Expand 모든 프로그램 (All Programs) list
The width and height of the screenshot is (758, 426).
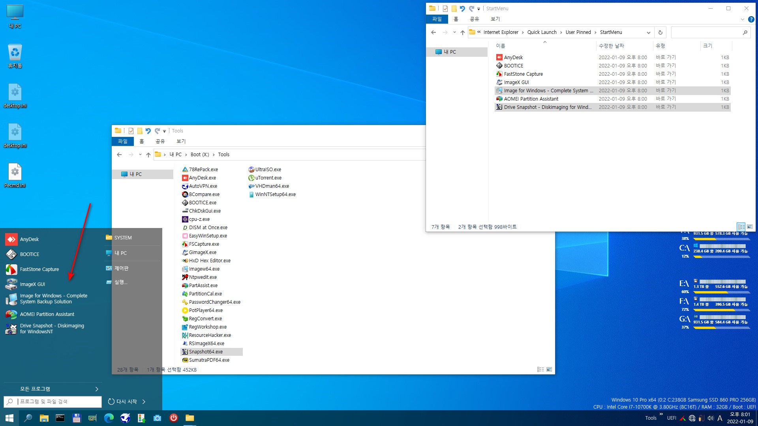(x=53, y=389)
